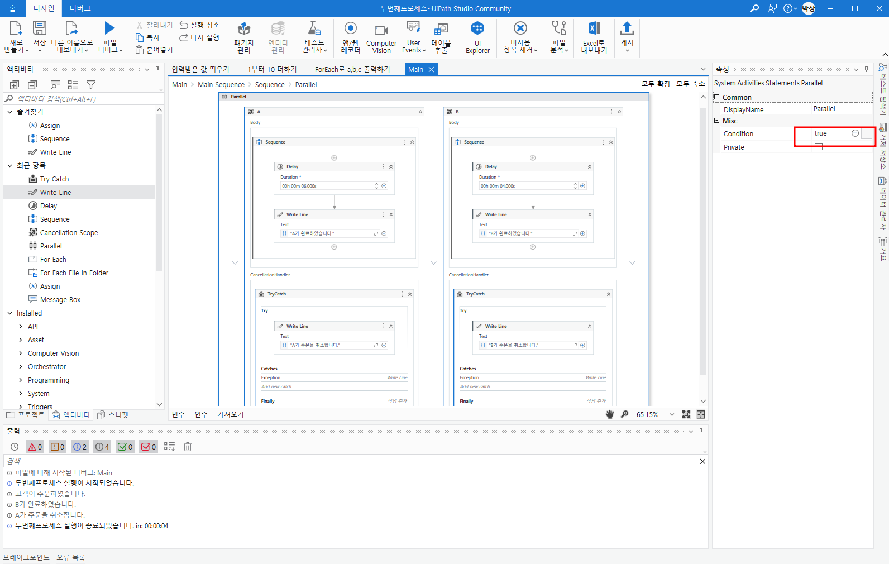Open the Computer Vision tool
Viewport: 889px width, 564px height.
click(x=381, y=30)
